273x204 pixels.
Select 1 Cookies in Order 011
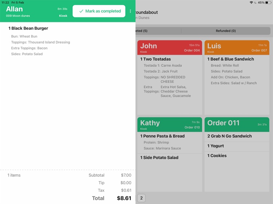tap(217, 156)
